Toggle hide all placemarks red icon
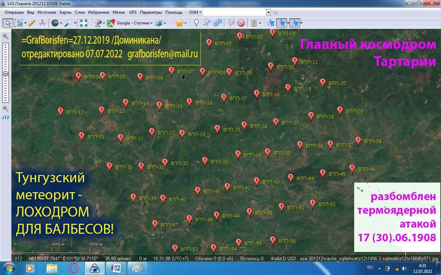441x275 pixels. [241, 23]
